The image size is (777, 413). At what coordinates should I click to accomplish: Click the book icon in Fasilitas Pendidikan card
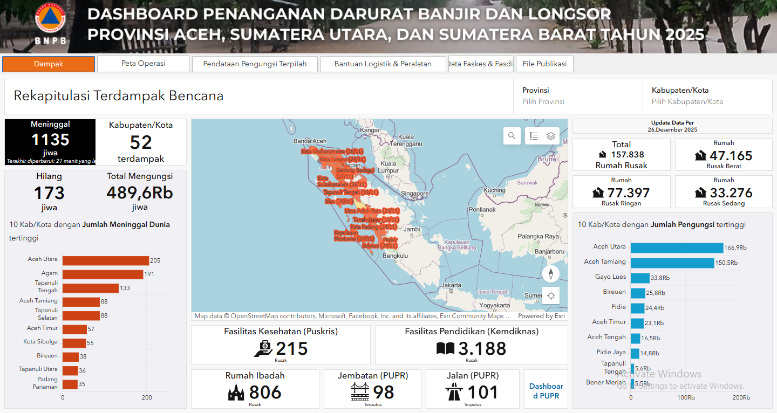[444, 347]
